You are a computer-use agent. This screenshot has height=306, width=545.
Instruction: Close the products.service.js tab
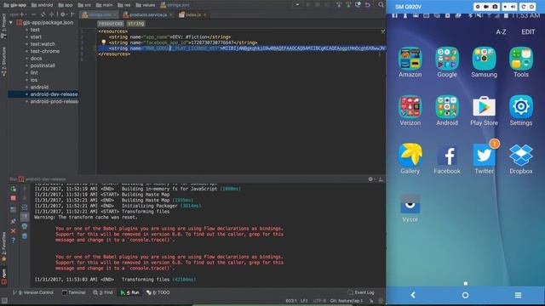(170, 15)
